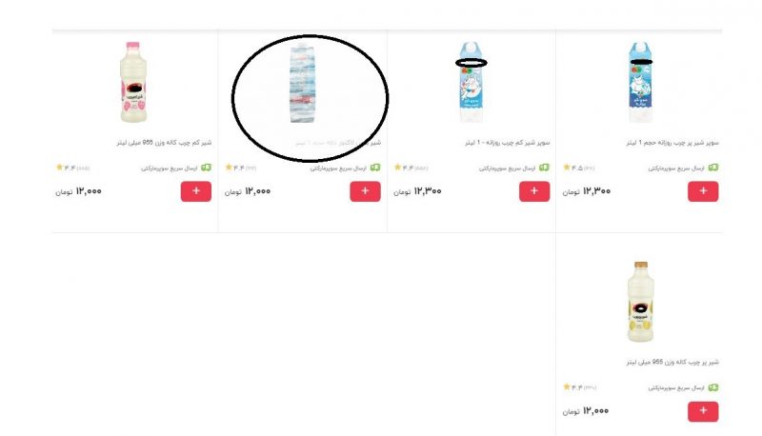
Task: Add yellow-capped Kaleh full-fat 955 ml bottle to cart
Action: tap(703, 411)
